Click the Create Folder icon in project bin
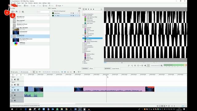 [17, 12]
